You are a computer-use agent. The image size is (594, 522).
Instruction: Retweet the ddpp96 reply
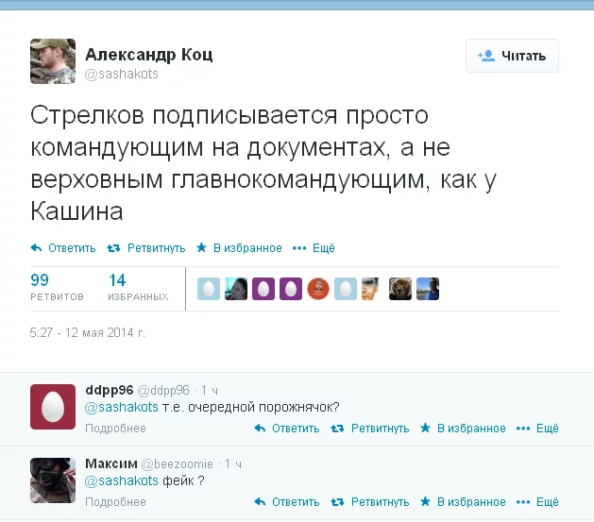click(x=337, y=429)
